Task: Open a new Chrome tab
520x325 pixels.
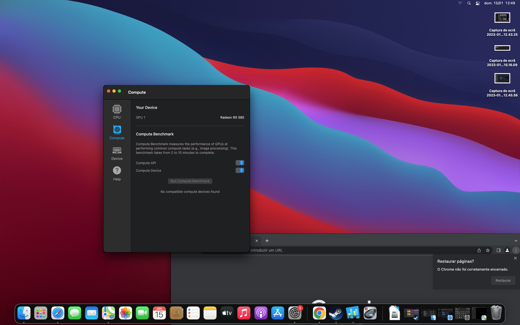Action: coord(267,241)
